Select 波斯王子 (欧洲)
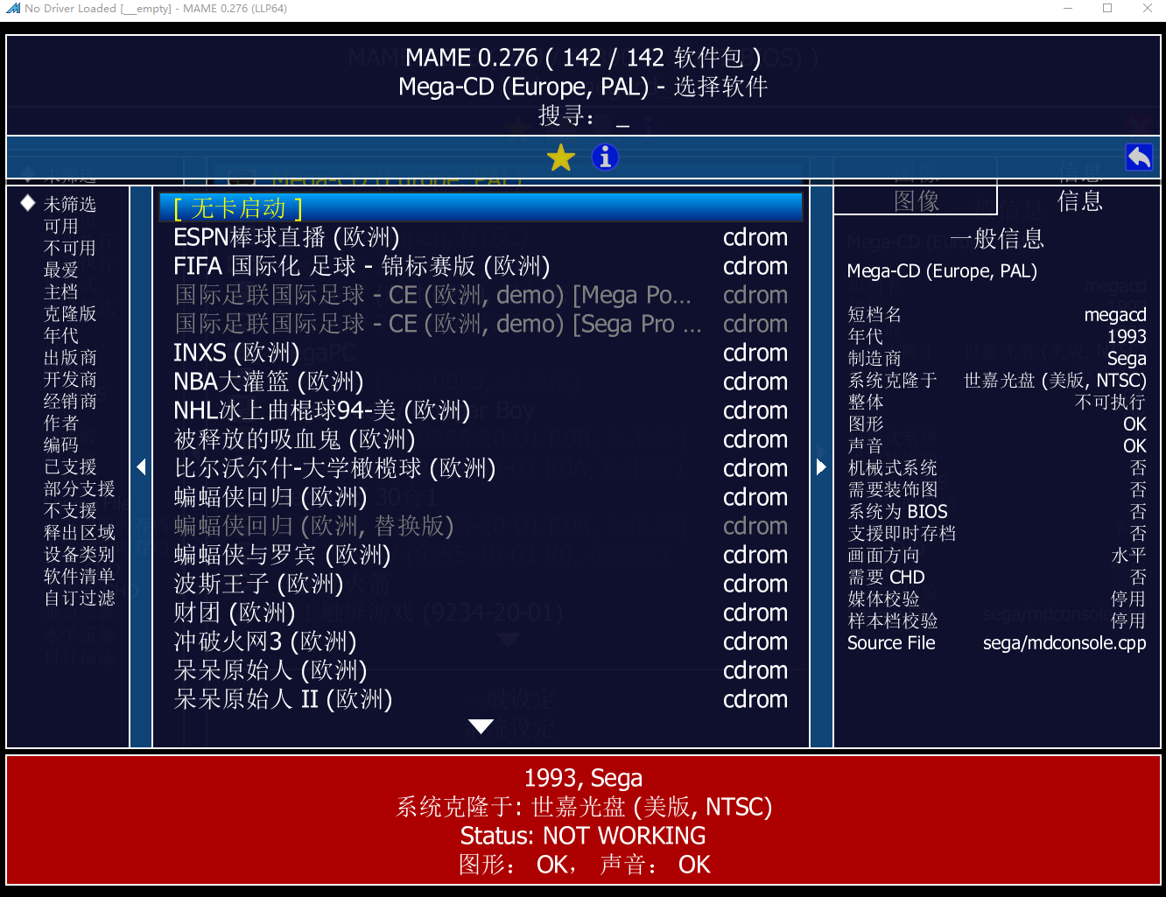1166x897 pixels. point(481,584)
